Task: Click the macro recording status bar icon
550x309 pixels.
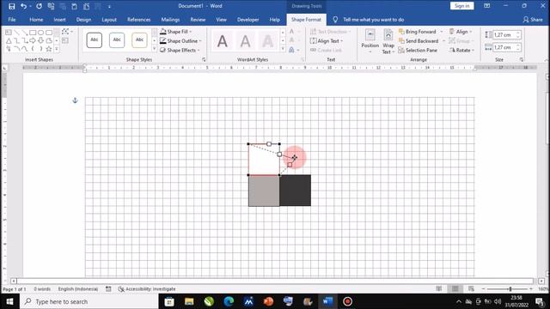Action: tap(108, 289)
